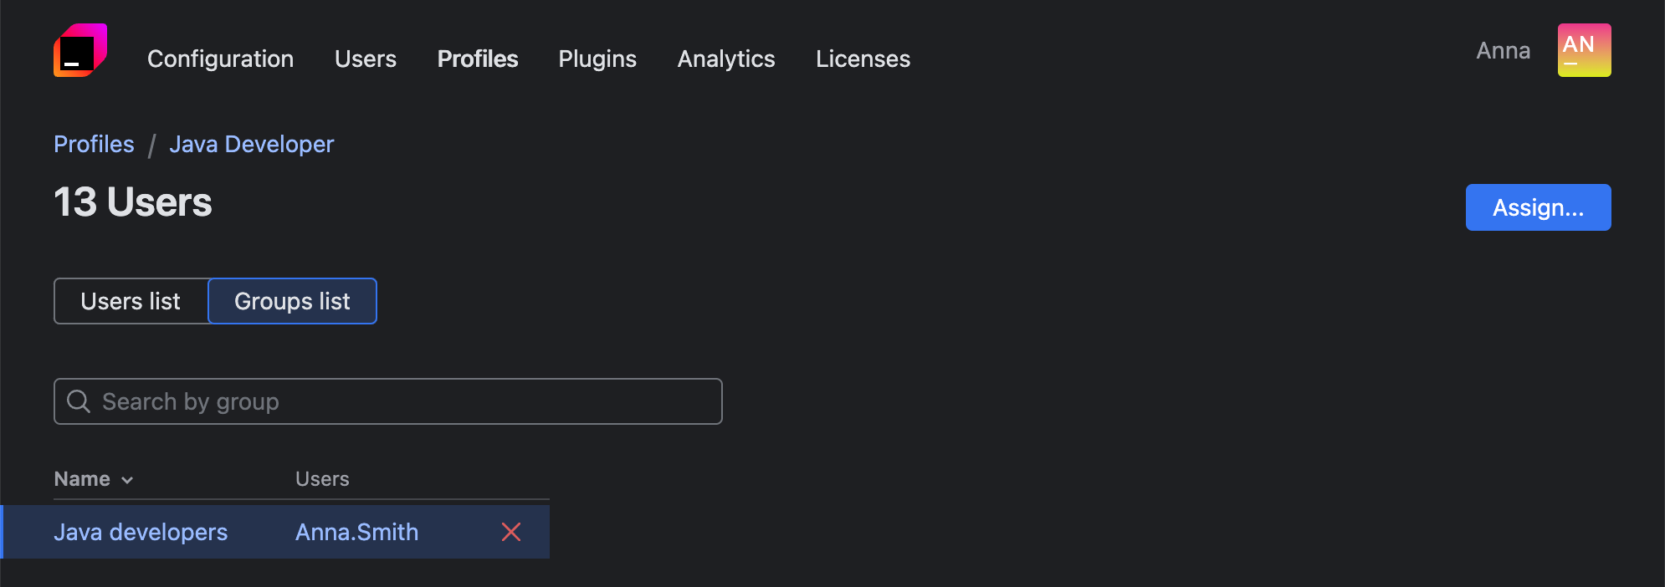Go to the Analytics section
This screenshot has height=587, width=1665.
[725, 59]
